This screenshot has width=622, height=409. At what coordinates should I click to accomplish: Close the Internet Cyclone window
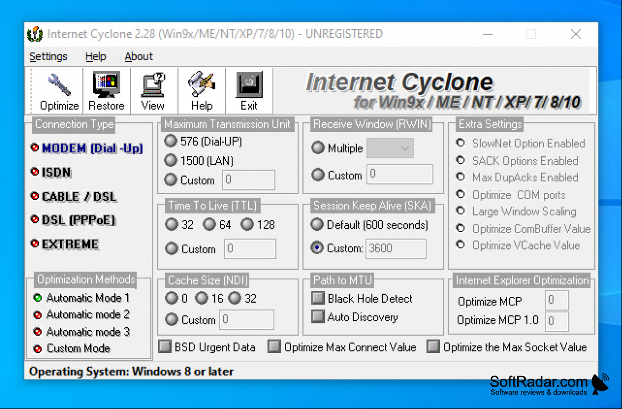576,34
